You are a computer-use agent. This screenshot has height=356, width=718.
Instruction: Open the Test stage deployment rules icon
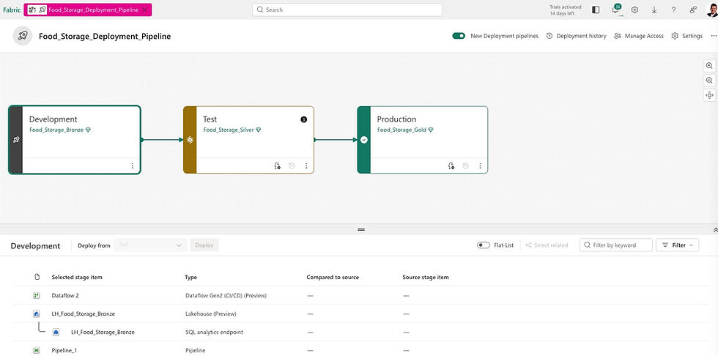click(x=277, y=166)
